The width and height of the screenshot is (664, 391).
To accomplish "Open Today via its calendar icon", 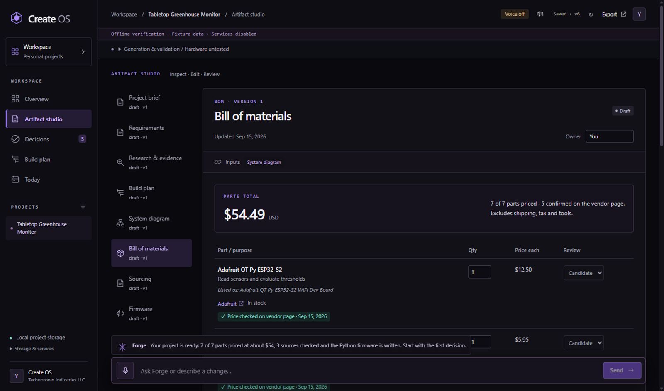I will pyautogui.click(x=15, y=179).
